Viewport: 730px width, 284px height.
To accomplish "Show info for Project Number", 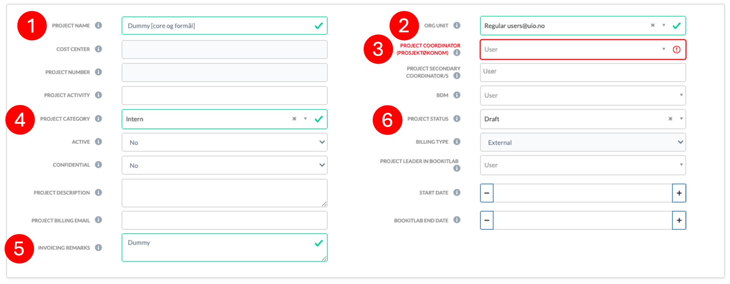I will tap(98, 72).
